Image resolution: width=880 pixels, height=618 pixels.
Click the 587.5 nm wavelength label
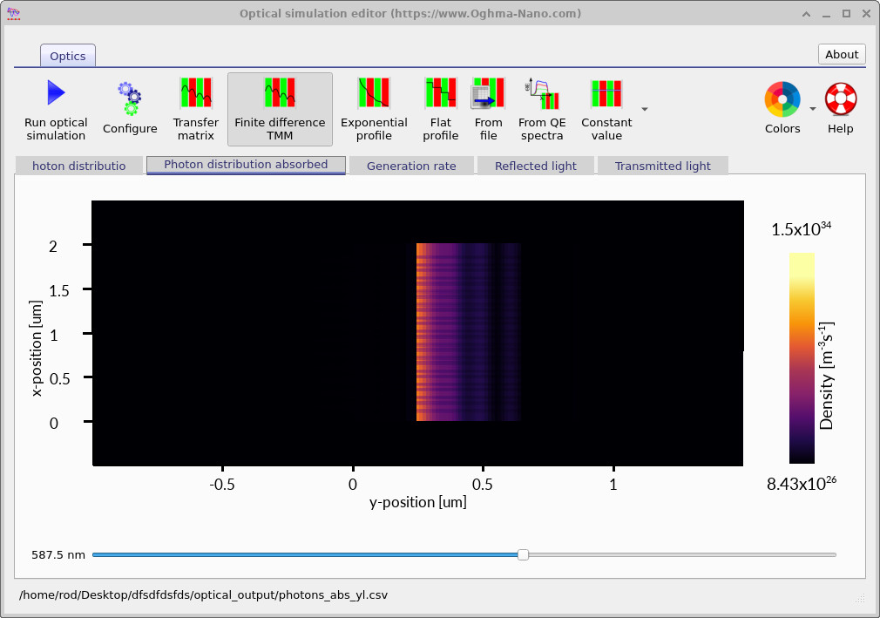coord(58,554)
